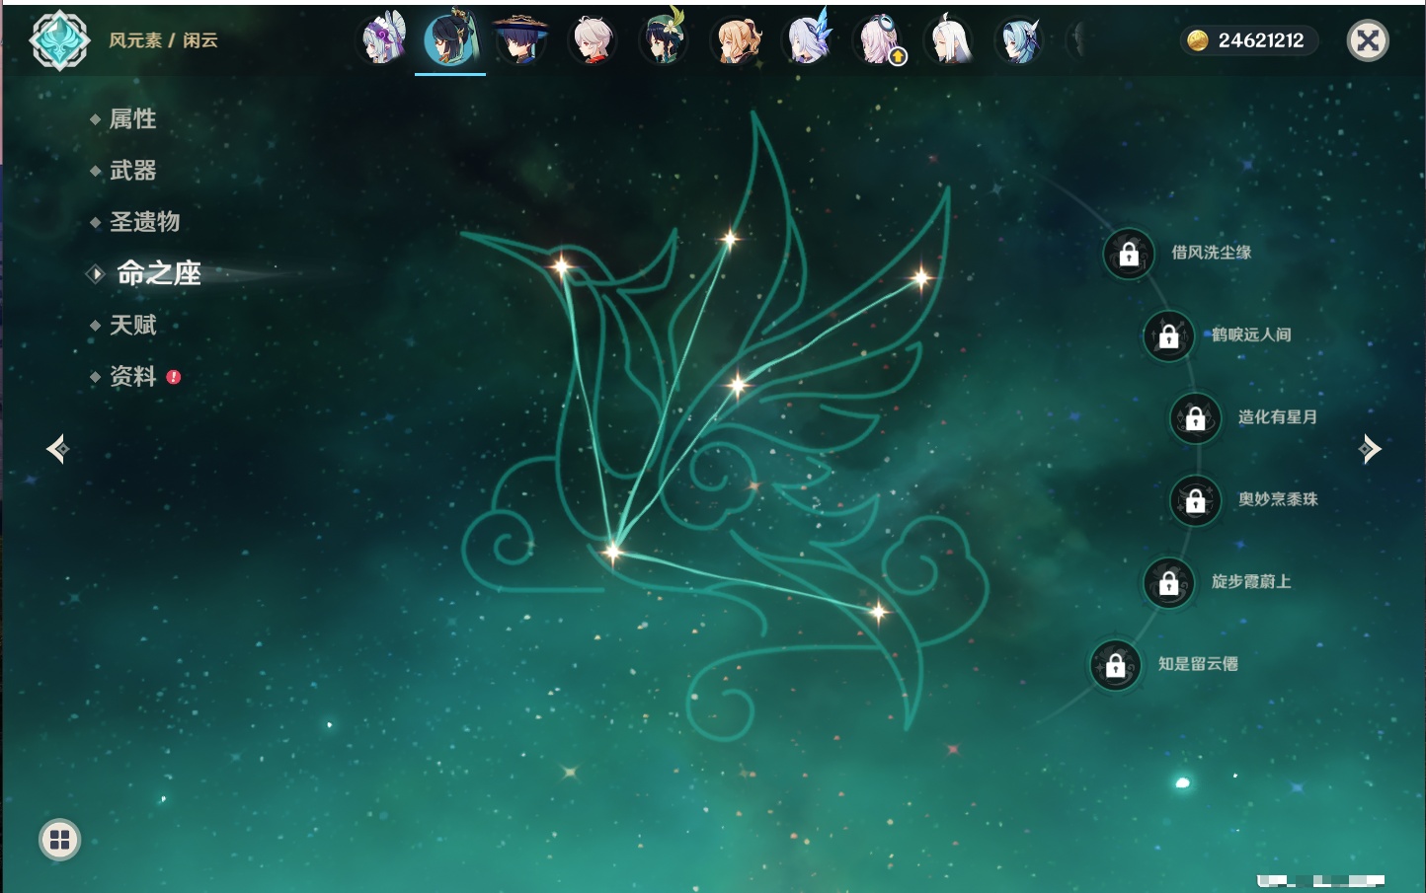Go to the 圣遗物 artifacts tab
Viewport: 1426px width, 893px height.
pyautogui.click(x=144, y=222)
